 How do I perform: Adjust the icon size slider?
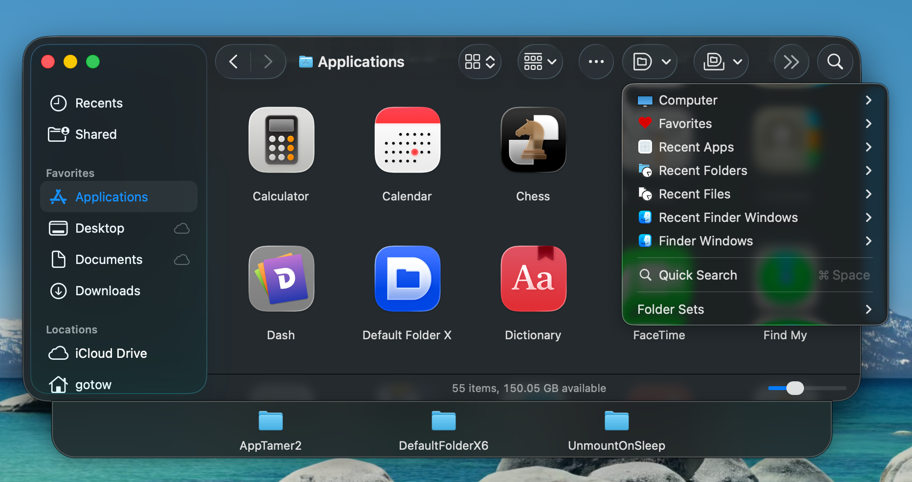[795, 388]
